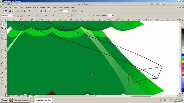Select the Text tool in toolbox
This screenshot has height=103, width=184.
pos(2,56)
